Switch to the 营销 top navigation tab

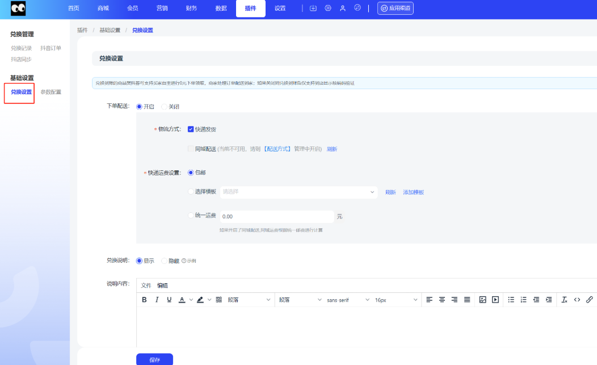[x=162, y=9]
